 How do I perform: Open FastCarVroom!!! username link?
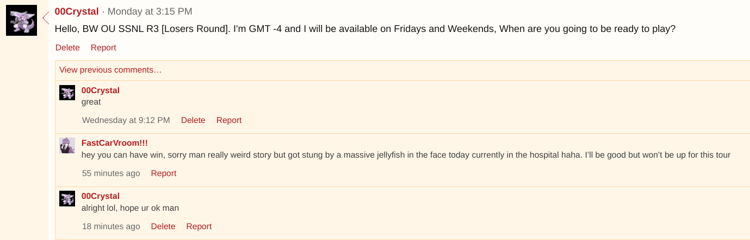(115, 143)
